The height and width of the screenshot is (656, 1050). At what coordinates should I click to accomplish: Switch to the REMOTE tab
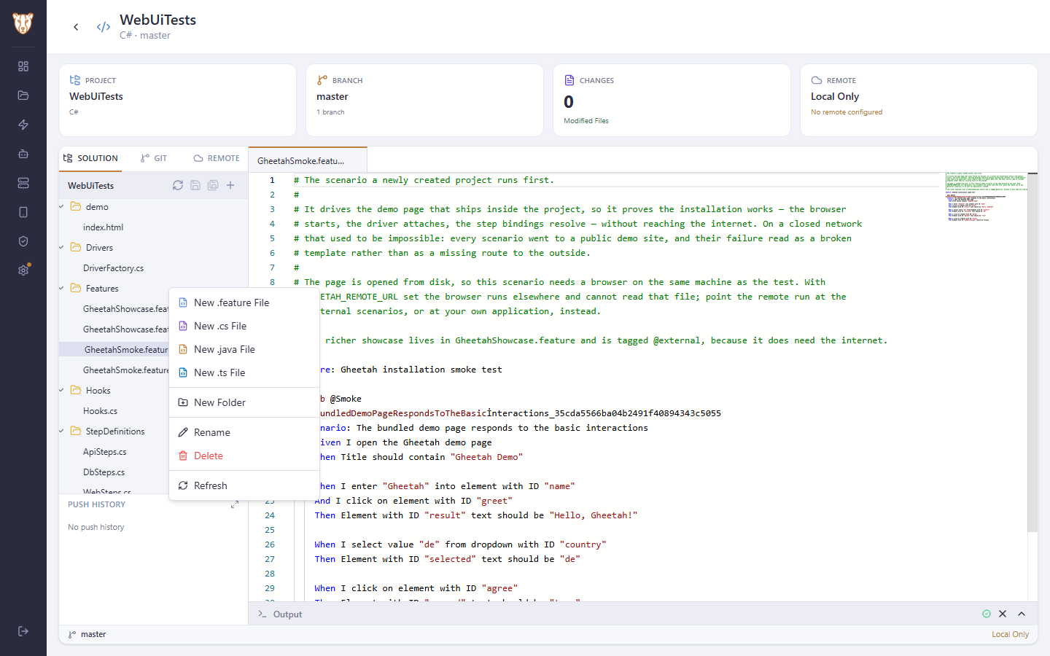(x=217, y=158)
